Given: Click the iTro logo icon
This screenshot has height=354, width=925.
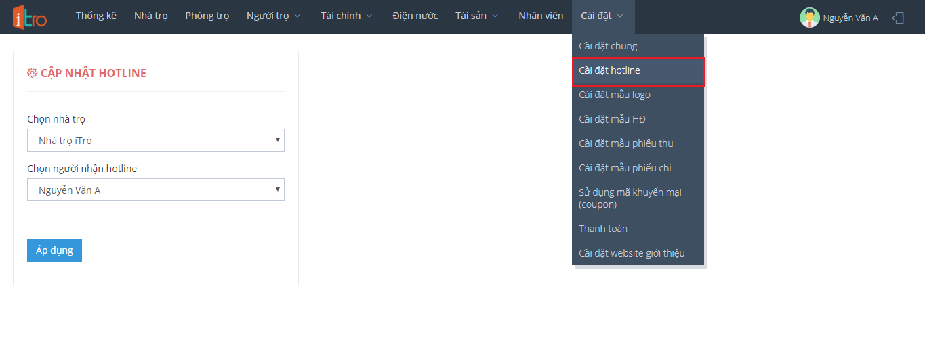Looking at the screenshot, I should pyautogui.click(x=30, y=17).
